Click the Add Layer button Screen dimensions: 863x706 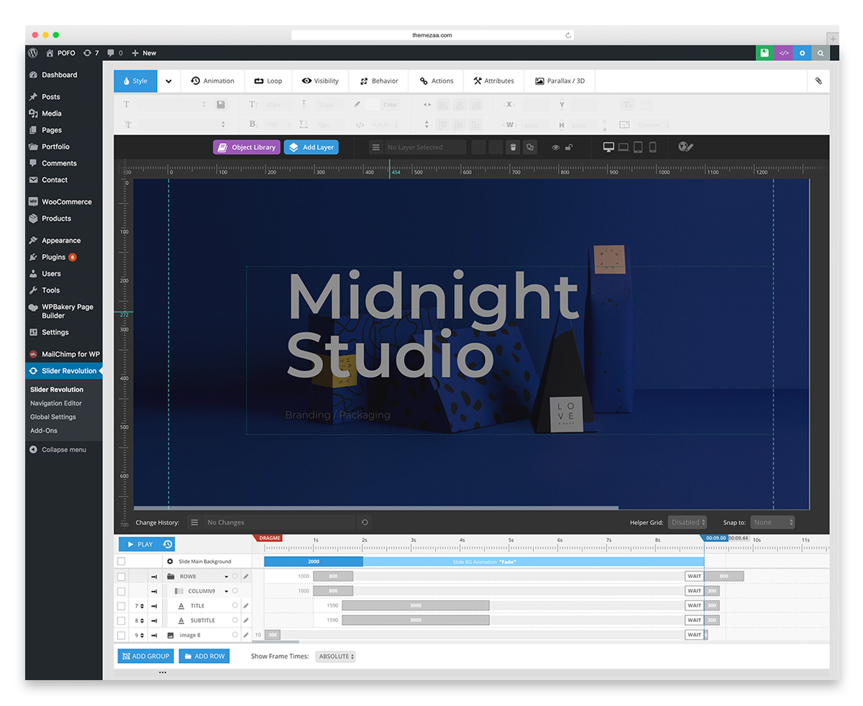point(311,147)
